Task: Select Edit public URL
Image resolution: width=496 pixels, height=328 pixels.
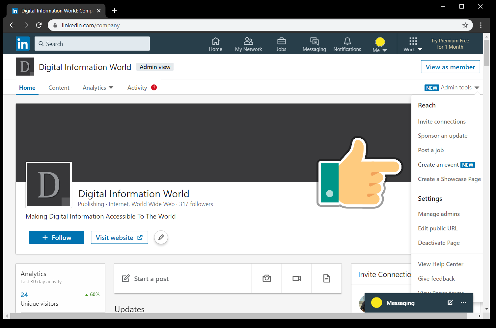Action: (438, 228)
